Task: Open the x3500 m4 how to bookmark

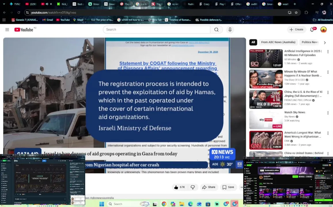Action: pos(131,20)
